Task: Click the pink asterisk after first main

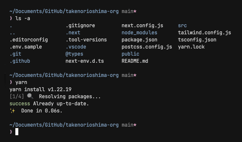Action: pos(135,12)
